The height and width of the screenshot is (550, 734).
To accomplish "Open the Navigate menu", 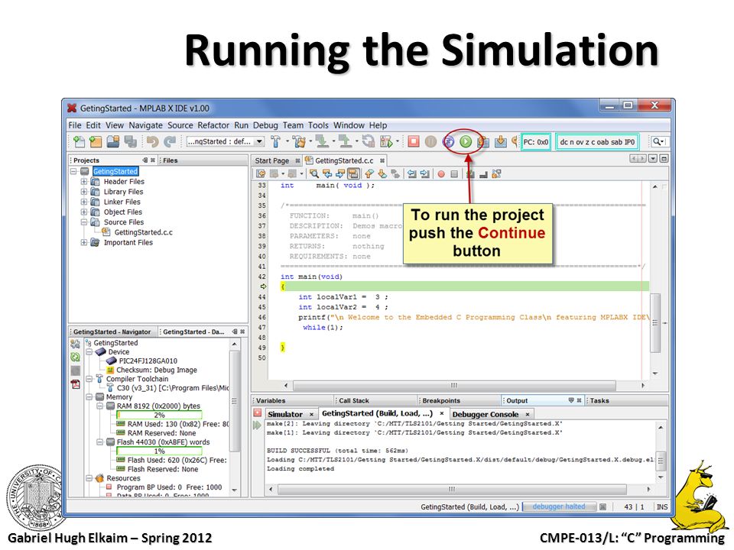I will click(145, 125).
